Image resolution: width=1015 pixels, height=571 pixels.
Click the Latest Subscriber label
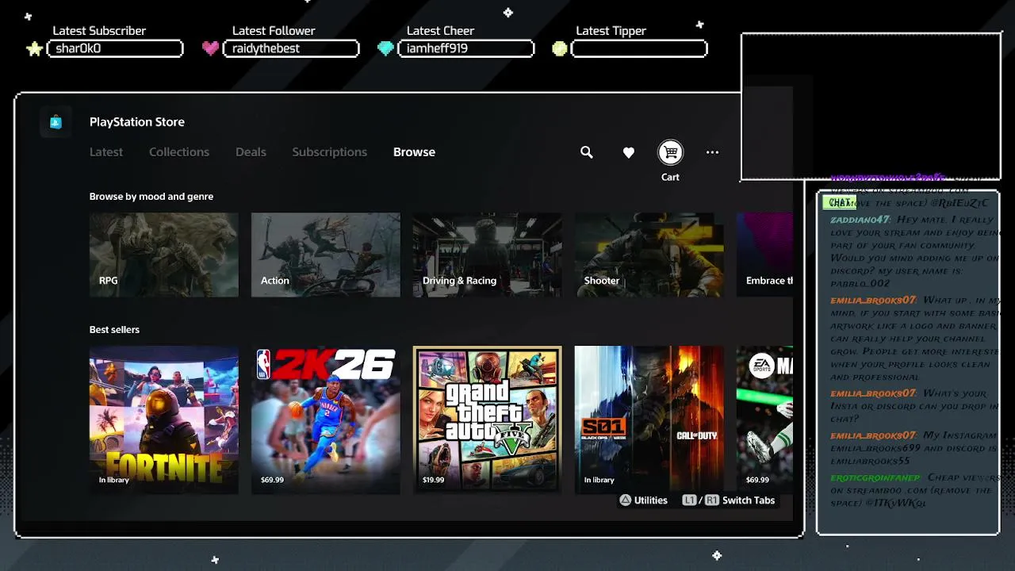pyautogui.click(x=99, y=31)
